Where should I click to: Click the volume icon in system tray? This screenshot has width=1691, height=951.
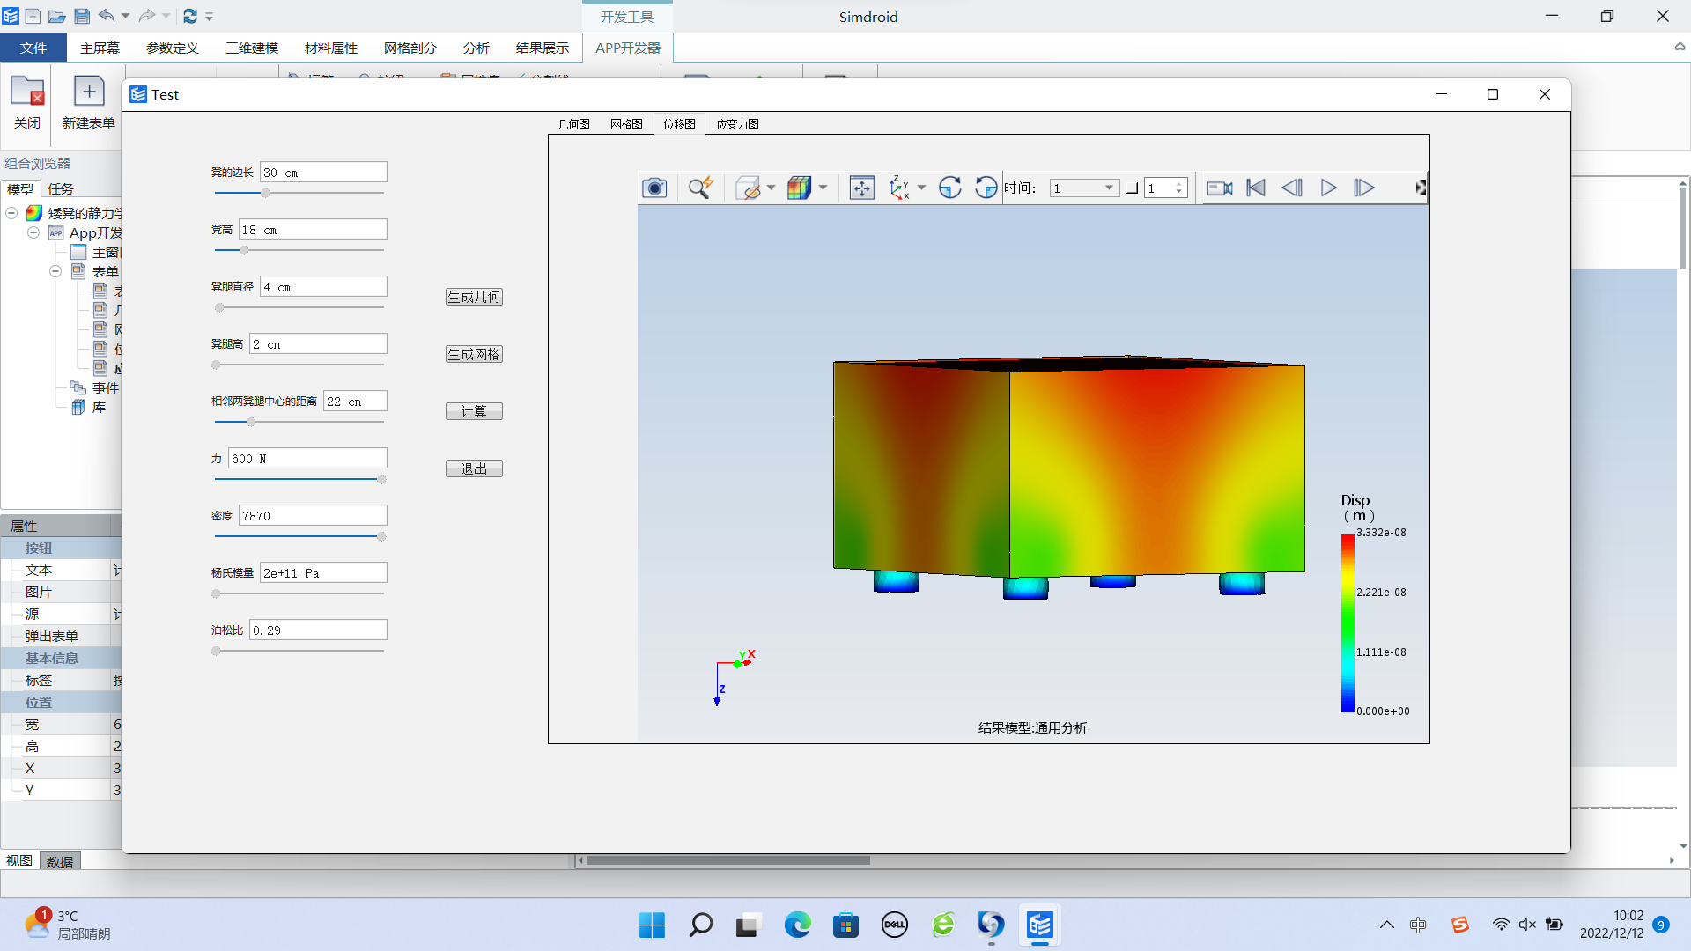coord(1527,925)
